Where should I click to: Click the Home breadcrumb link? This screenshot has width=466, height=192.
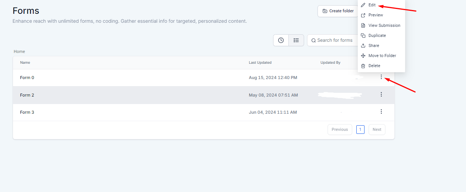[19, 51]
